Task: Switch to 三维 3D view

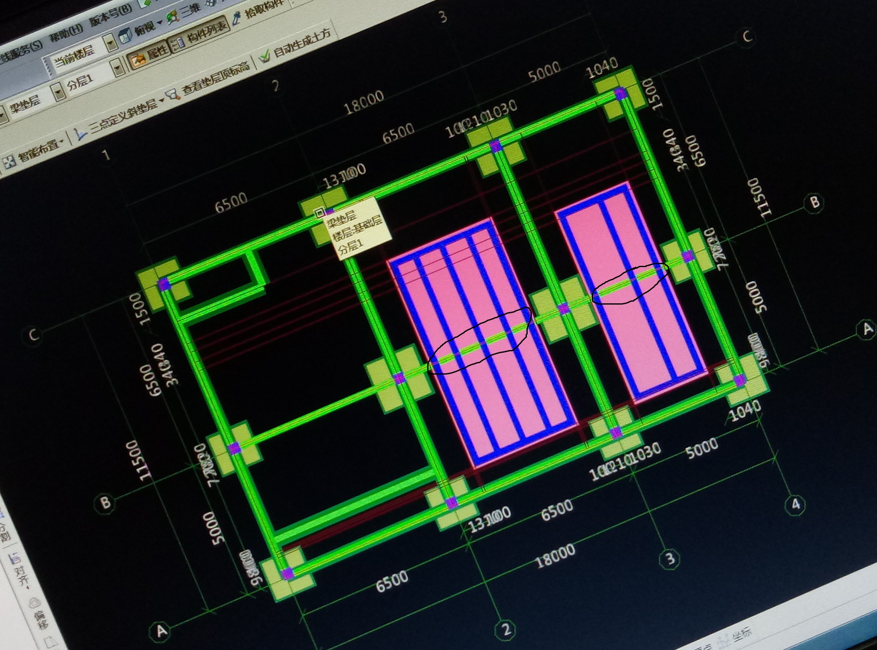Action: click(x=183, y=14)
